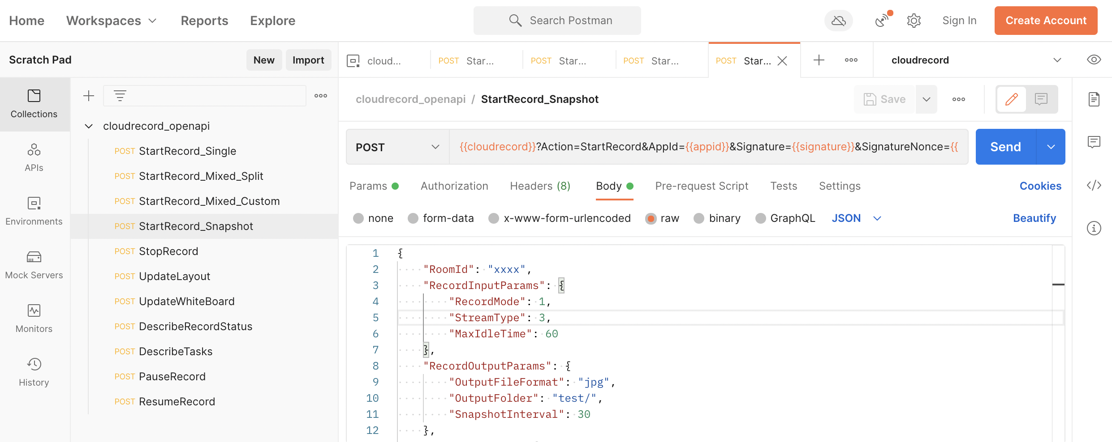Open the APIs sidebar panel
Screen dimensions: 1112x442
[34, 158]
